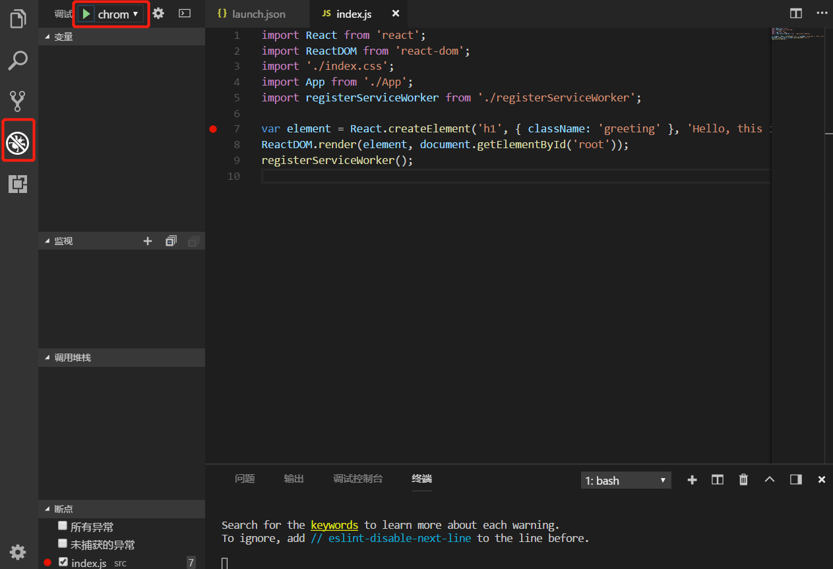The width and height of the screenshot is (833, 569).
Task: Open the Source Control view
Action: pyautogui.click(x=18, y=101)
